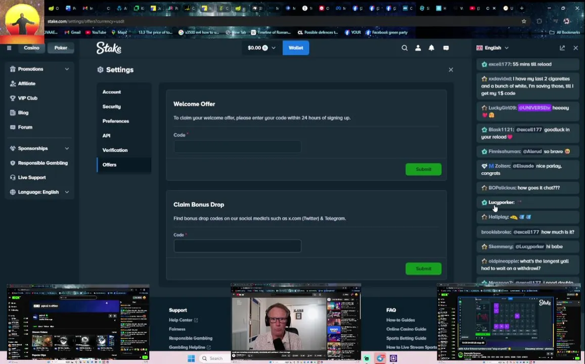This screenshot has height=364, width=585.
Task: Open the Gambling Helpline footer link
Action: pos(187,347)
